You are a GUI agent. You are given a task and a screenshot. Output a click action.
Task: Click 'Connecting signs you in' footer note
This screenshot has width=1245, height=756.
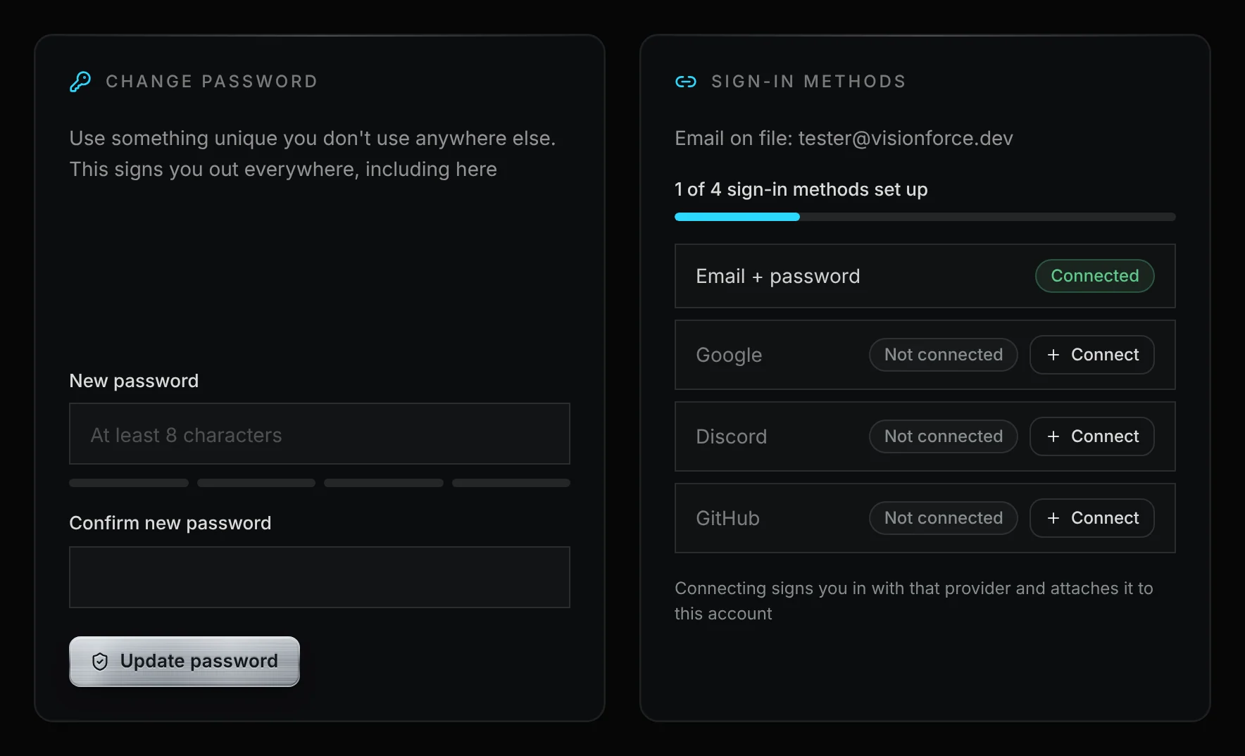pyautogui.click(x=914, y=601)
